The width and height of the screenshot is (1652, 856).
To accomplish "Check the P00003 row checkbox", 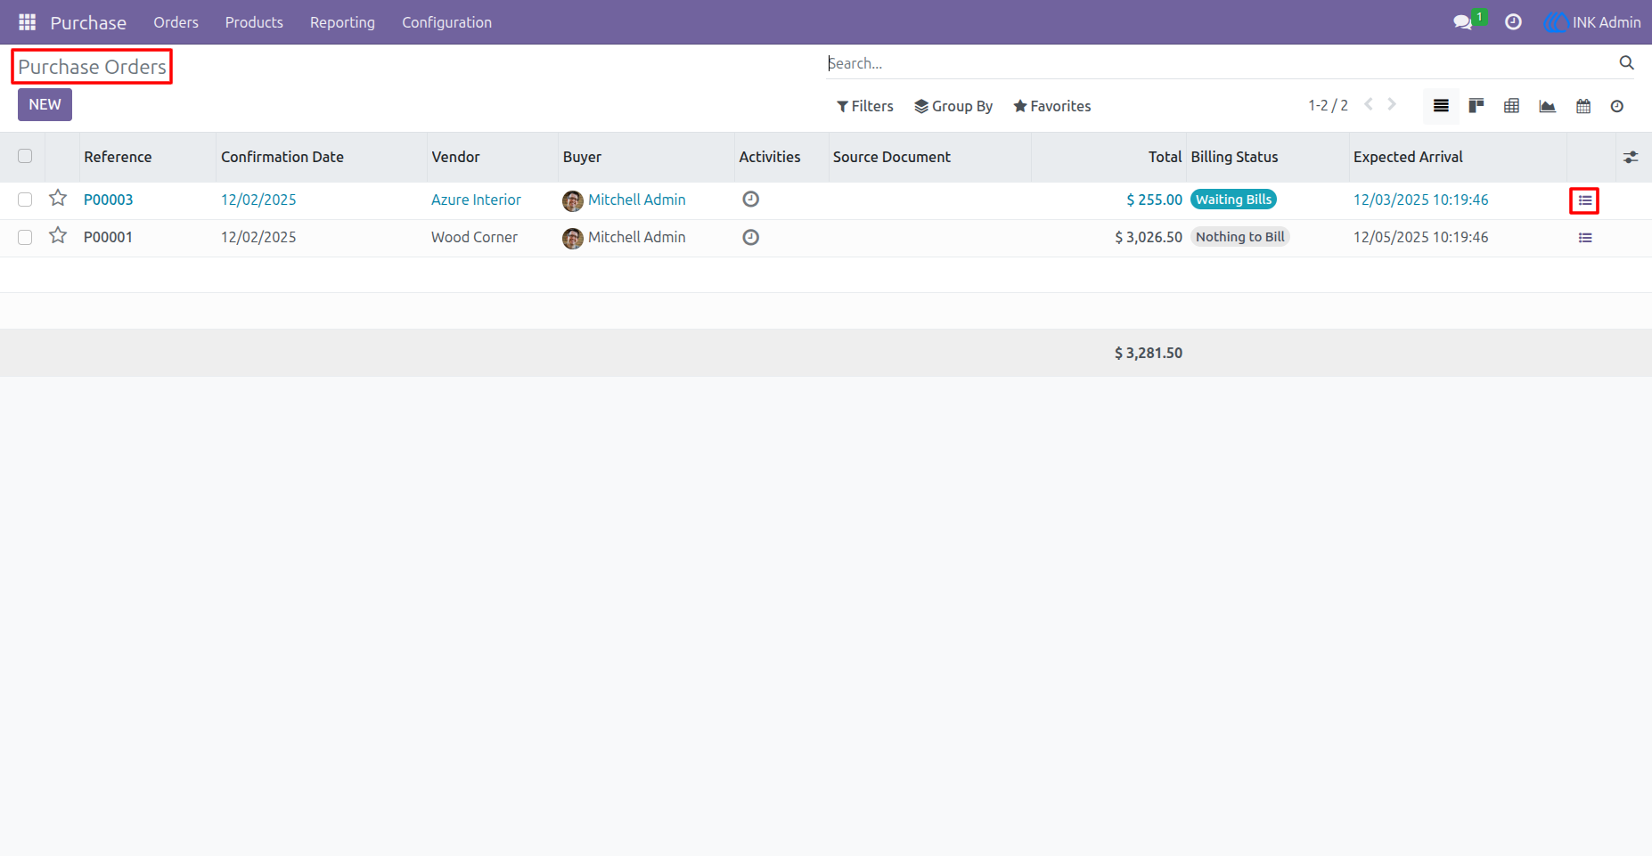I will click(25, 200).
